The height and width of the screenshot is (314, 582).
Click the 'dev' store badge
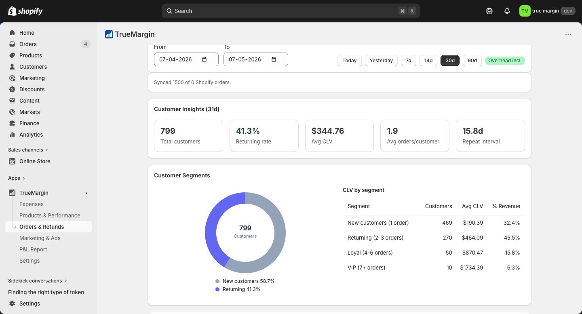pos(568,11)
